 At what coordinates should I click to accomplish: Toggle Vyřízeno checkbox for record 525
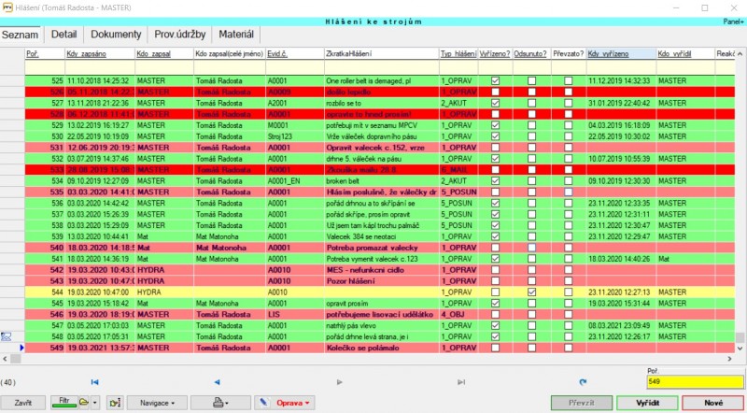[495, 81]
